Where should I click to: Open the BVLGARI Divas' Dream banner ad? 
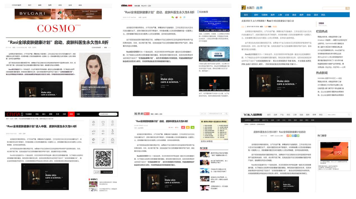(x=58, y=14)
